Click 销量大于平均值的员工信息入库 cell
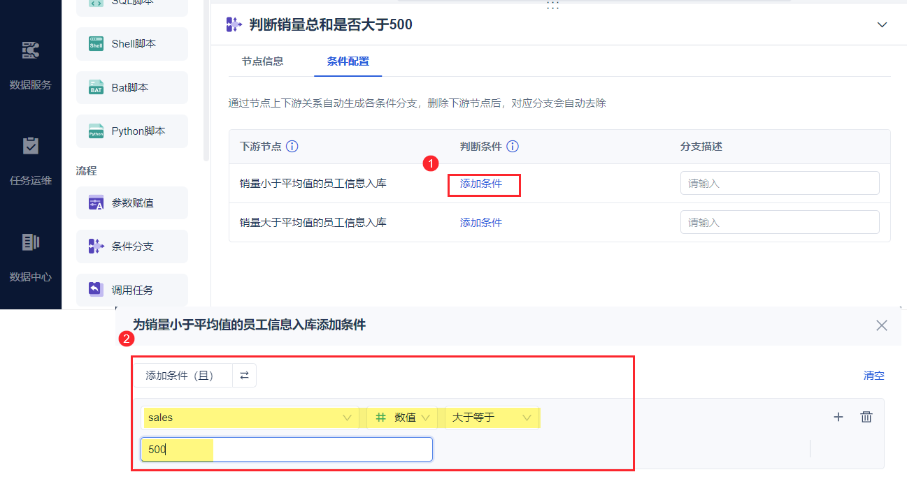907x479 pixels. point(313,223)
